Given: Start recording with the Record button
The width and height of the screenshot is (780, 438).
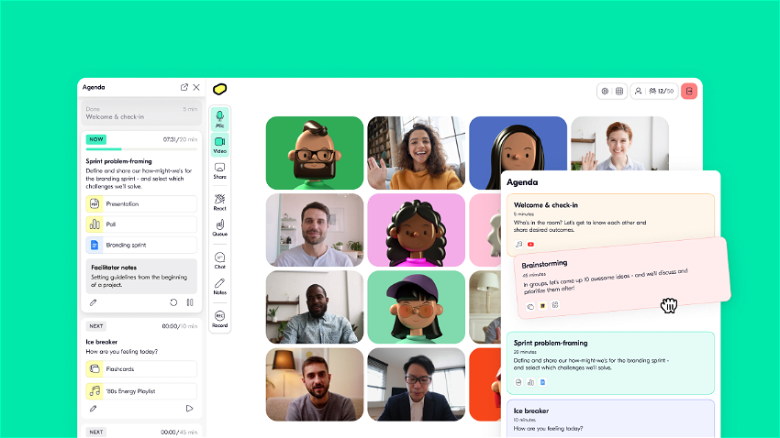Looking at the screenshot, I should (x=219, y=319).
